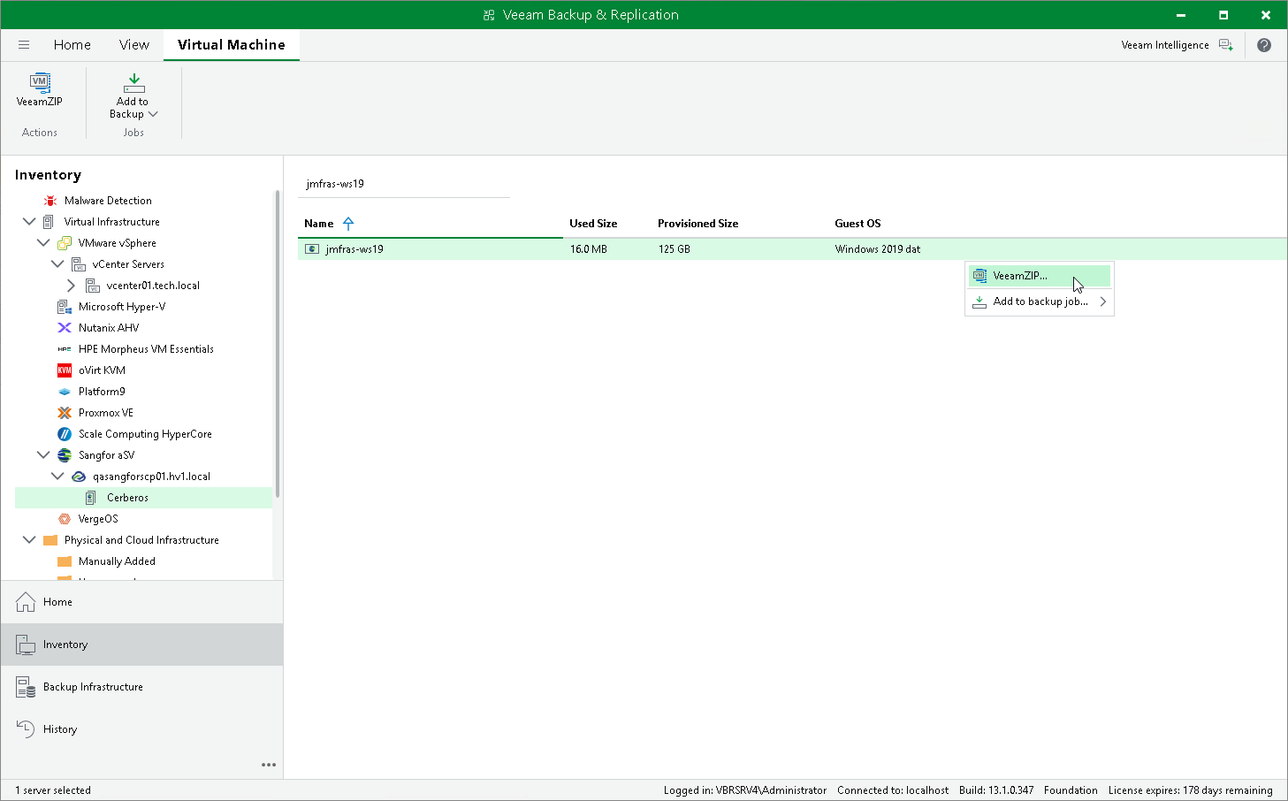1288x801 pixels.
Task: Collapse the Sangfor aSV node
Action: tap(43, 454)
